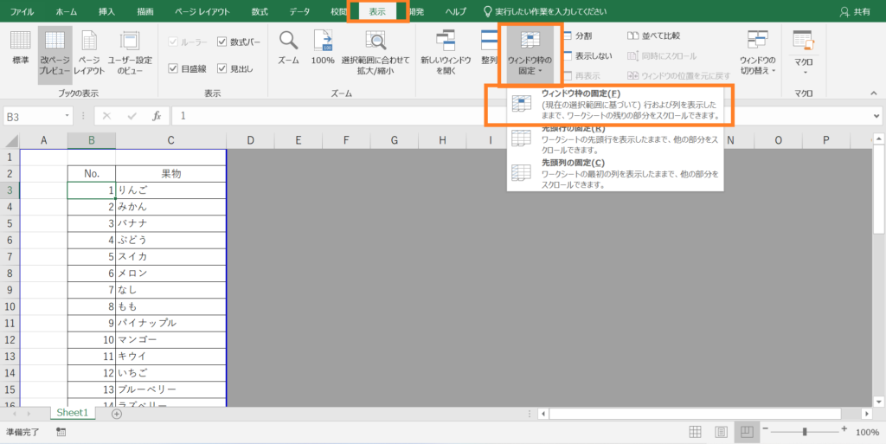This screenshot has width=886, height=444.
Task: Switch to ページレイアウト view
Action: pyautogui.click(x=89, y=55)
